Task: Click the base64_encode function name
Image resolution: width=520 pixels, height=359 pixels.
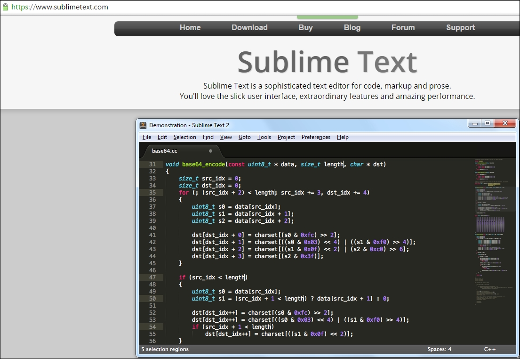Action: 203,164
